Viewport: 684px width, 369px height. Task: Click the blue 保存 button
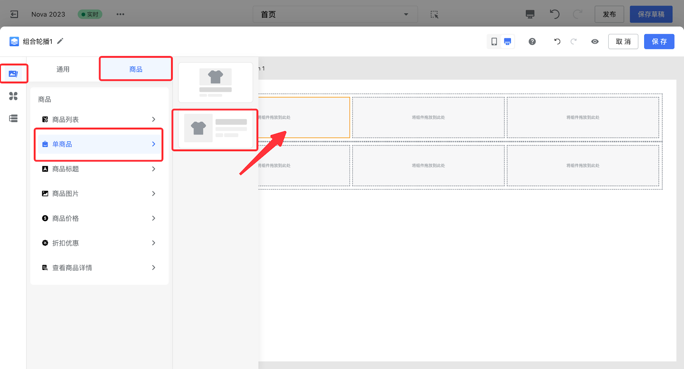click(x=659, y=41)
